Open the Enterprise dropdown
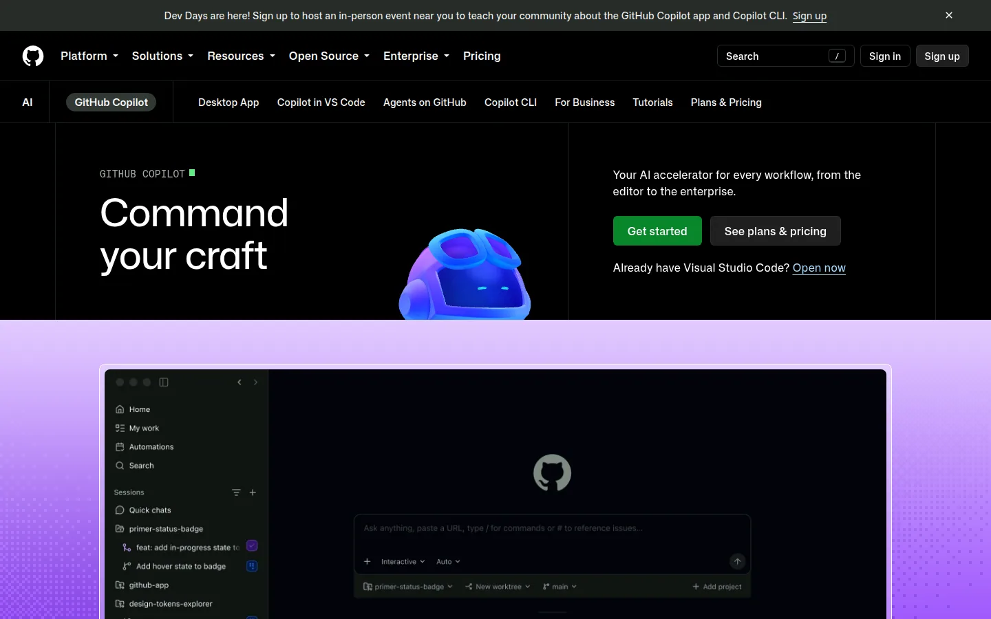This screenshot has width=991, height=619. 416,56
